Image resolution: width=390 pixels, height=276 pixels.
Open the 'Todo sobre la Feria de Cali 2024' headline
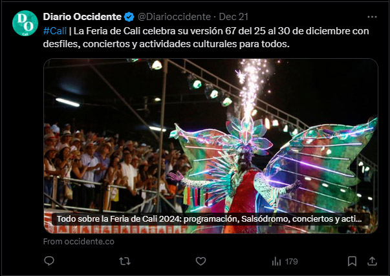[x=209, y=219]
